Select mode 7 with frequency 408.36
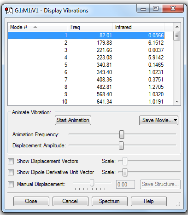Image resolution: width=188 pixels, height=215 pixels. (x=86, y=80)
